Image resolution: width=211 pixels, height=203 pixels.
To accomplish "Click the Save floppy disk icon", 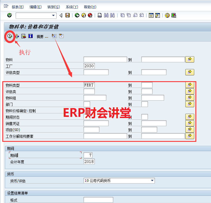I will (x=67, y=15).
